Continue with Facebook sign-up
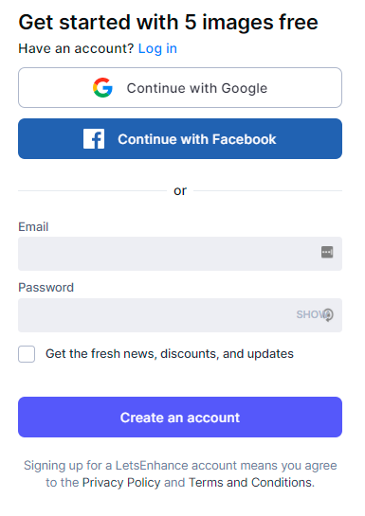The width and height of the screenshot is (365, 516). click(180, 139)
